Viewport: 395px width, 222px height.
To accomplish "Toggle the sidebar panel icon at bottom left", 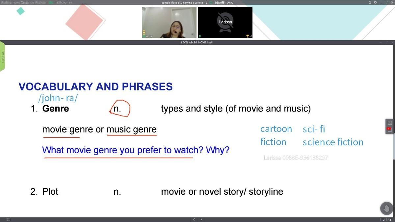I will pyautogui.click(x=8, y=219).
